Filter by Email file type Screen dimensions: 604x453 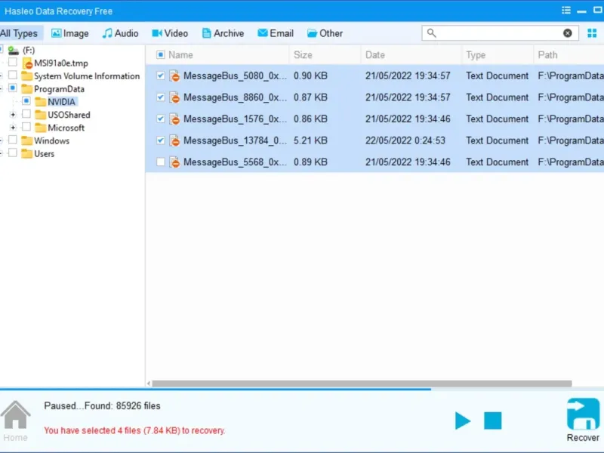(x=276, y=33)
